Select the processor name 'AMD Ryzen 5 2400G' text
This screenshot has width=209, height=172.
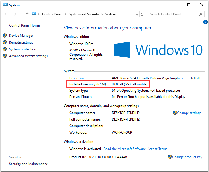tap(127, 78)
